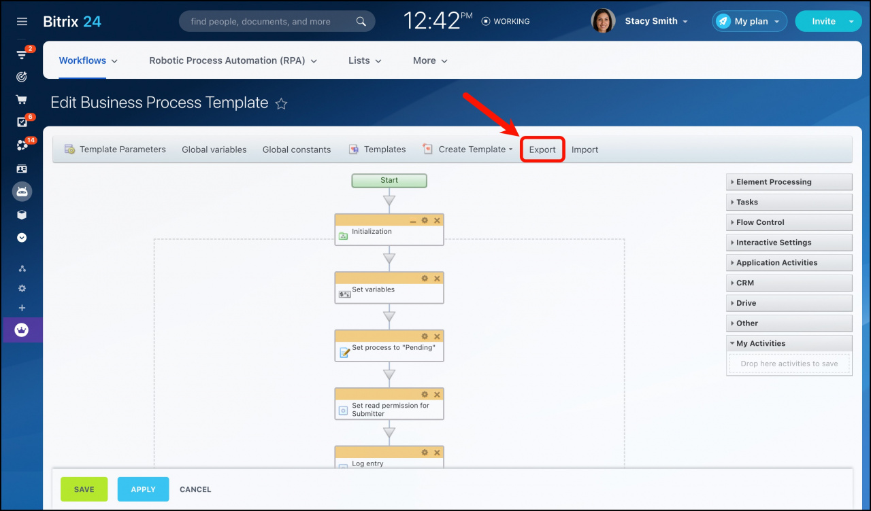Open the Feed icon with badge 2
Viewport: 871px width, 511px height.
[x=22, y=55]
